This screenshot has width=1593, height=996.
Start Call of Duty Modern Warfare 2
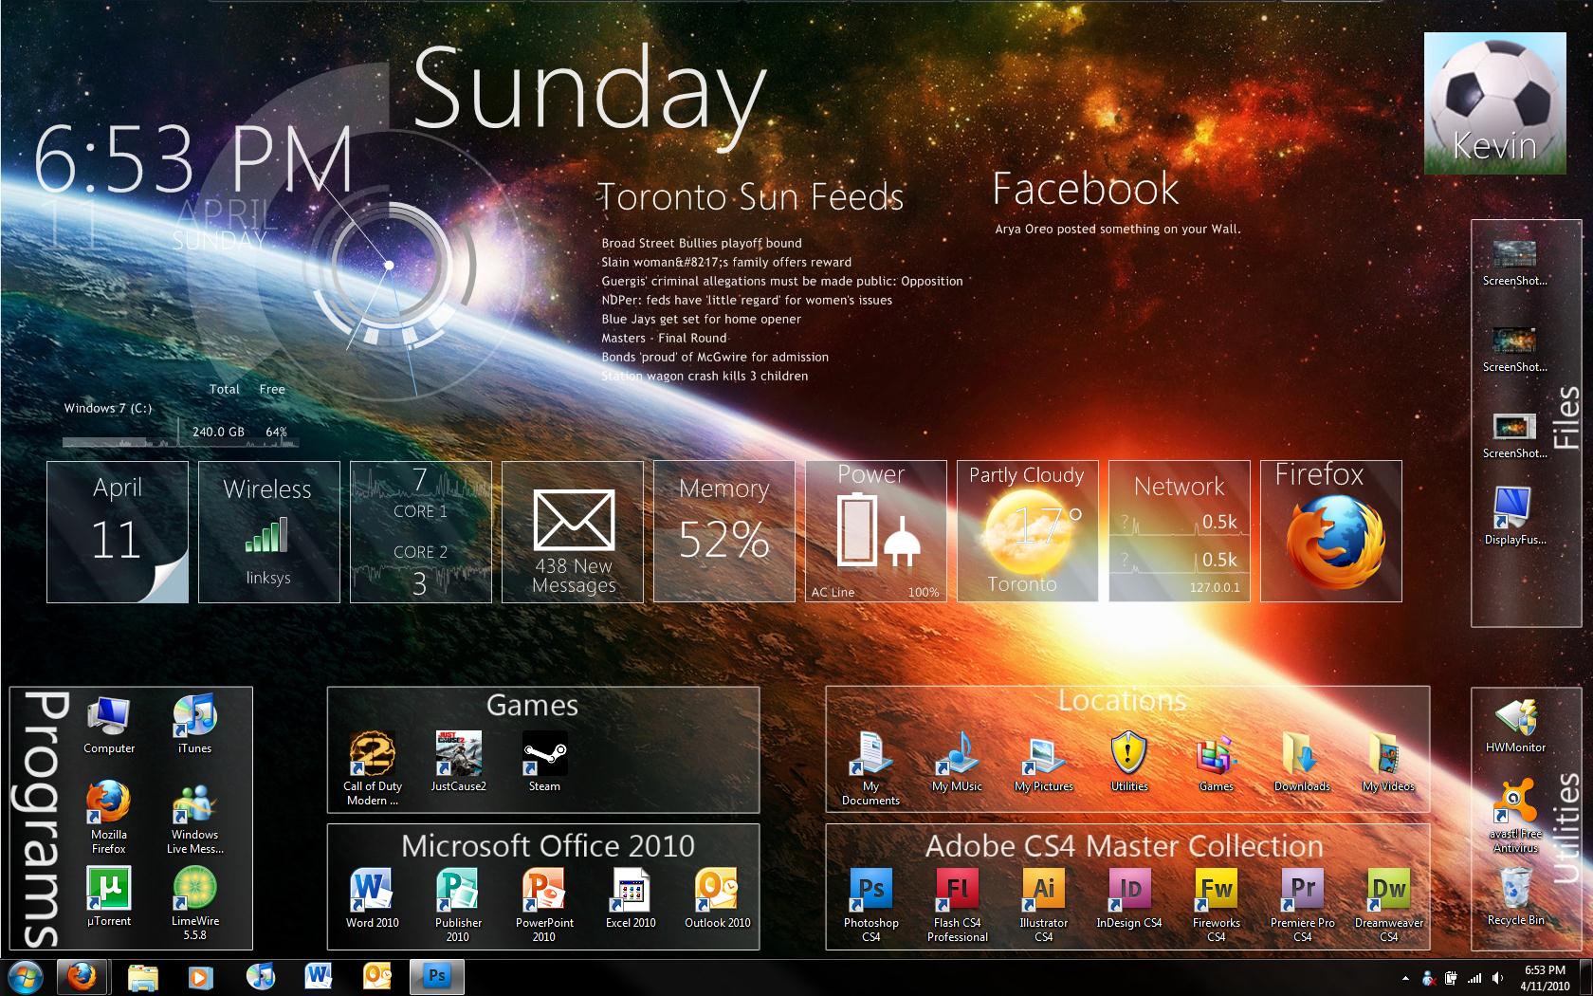tap(372, 768)
